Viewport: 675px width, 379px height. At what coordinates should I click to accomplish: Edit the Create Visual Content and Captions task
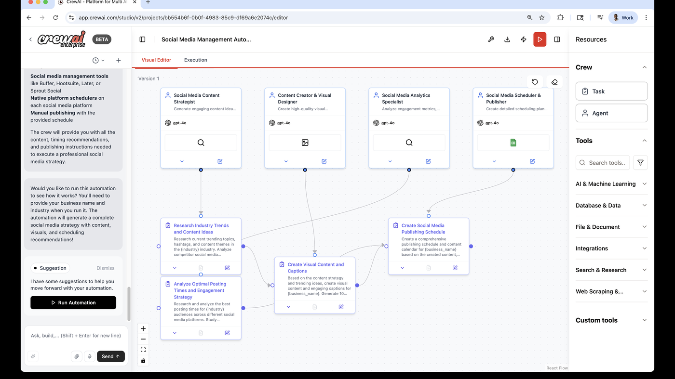click(341, 307)
